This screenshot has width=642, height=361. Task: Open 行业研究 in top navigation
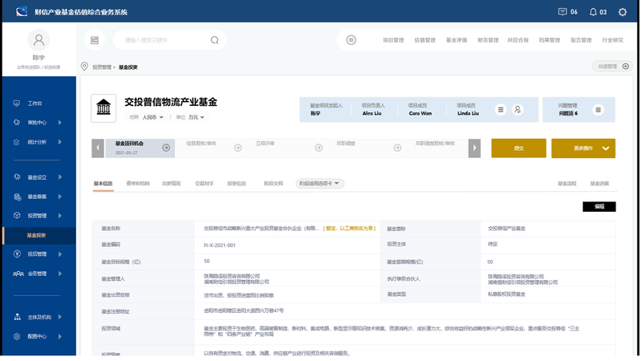[x=612, y=40]
